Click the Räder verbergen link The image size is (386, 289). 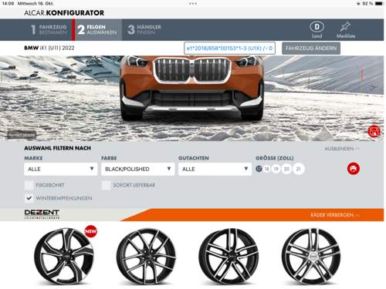(x=334, y=215)
